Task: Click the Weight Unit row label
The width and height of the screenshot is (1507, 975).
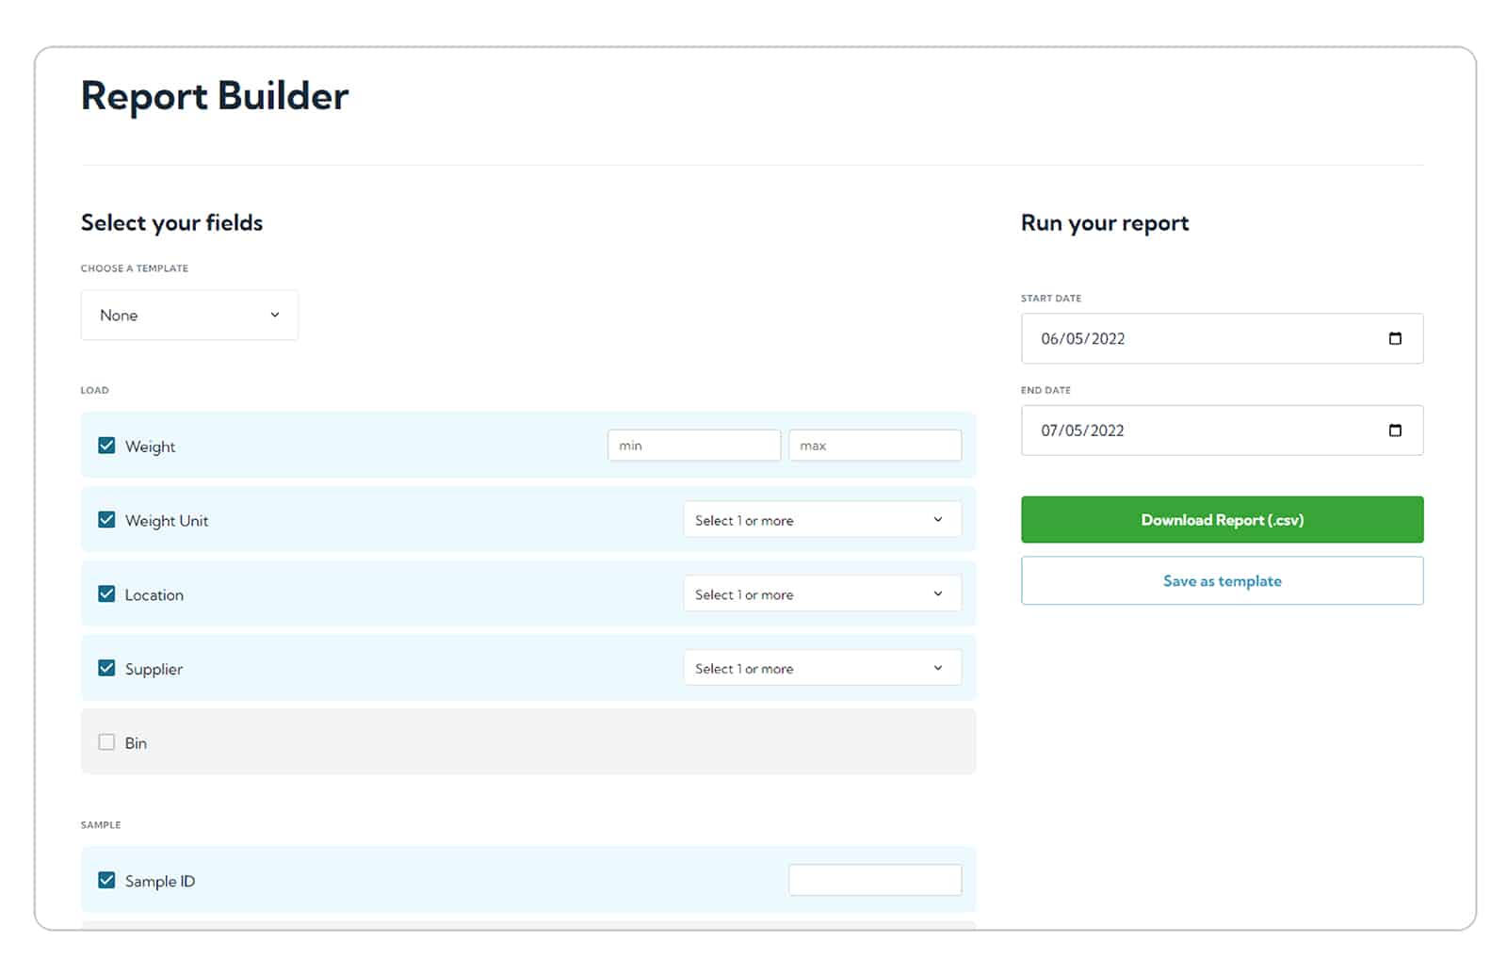Action: 167,521
